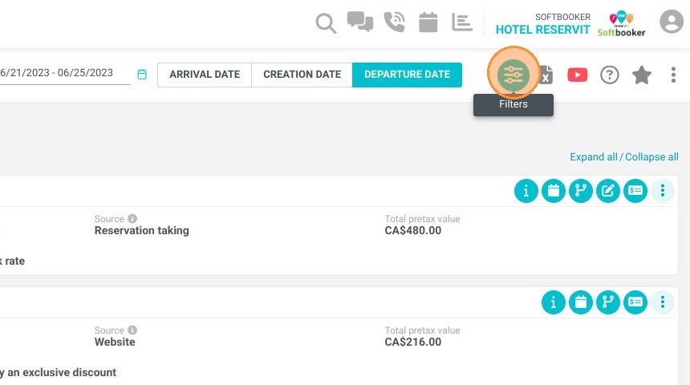Click branch icon for Website booking
The height and width of the screenshot is (385, 690).
(x=607, y=302)
